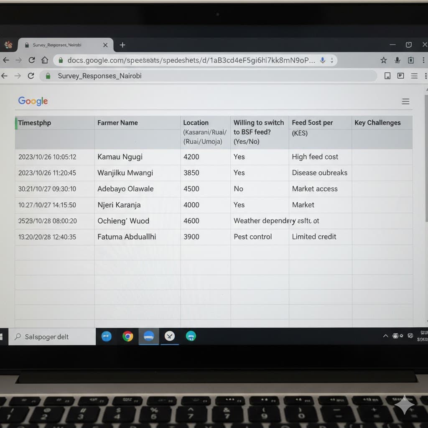Click the Home icon beside the URL bar
Screen dimensions: 428x428
pyautogui.click(x=45, y=60)
